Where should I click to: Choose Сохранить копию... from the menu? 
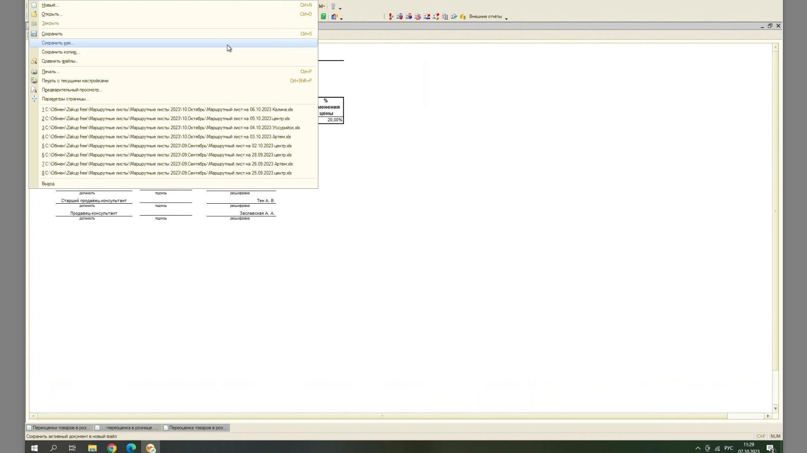173,52
